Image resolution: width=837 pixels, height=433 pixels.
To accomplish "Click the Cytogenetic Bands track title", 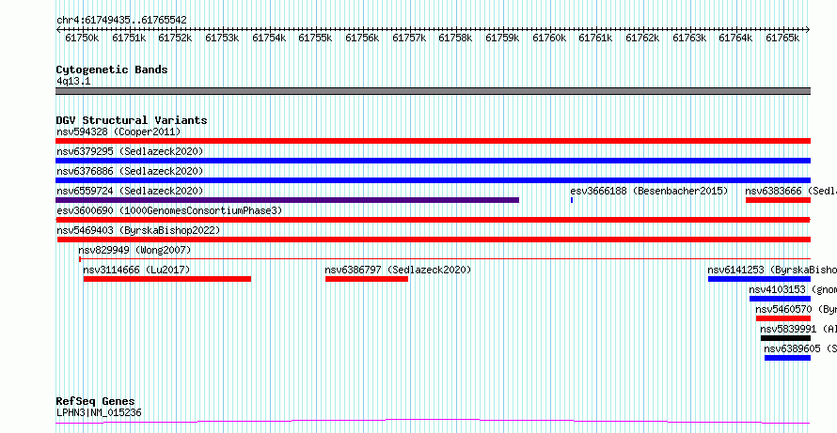I will click(x=112, y=70).
